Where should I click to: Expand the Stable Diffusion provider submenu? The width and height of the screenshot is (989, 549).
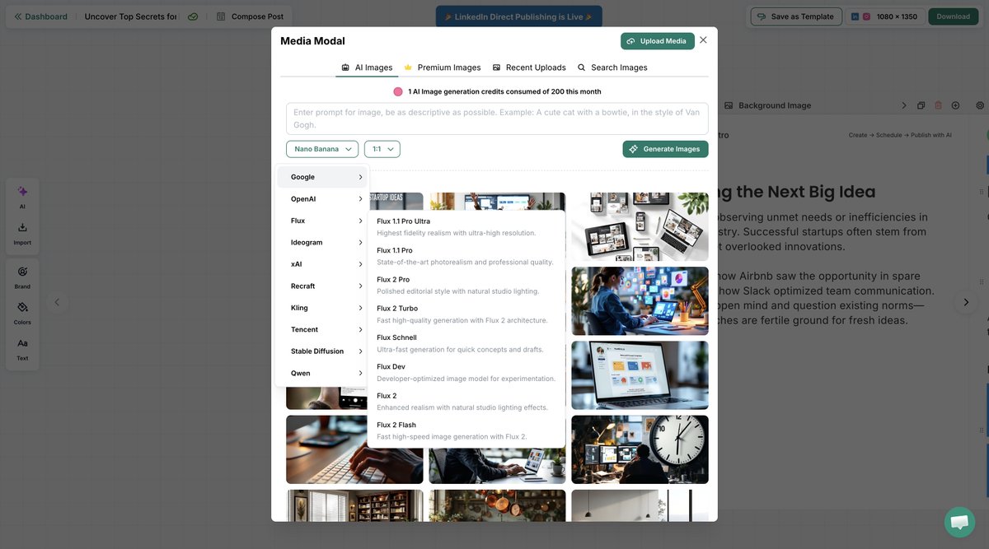click(x=322, y=351)
